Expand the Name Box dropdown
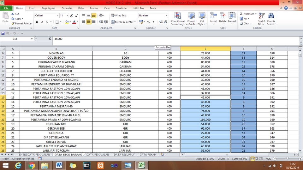303x170 pixels. tap(32, 39)
